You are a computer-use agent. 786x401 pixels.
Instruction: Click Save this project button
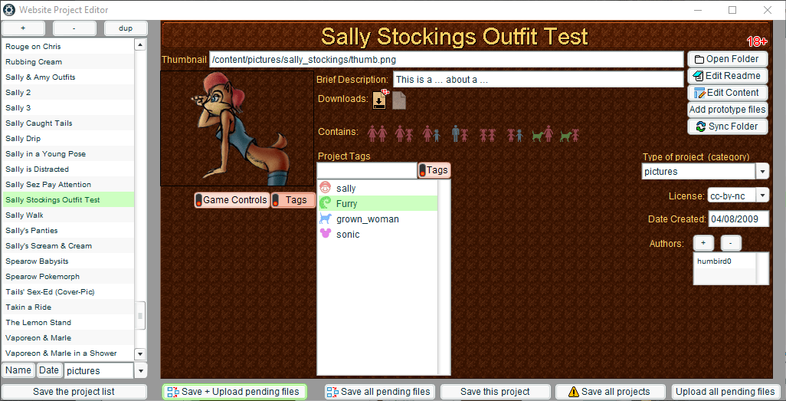pos(495,392)
